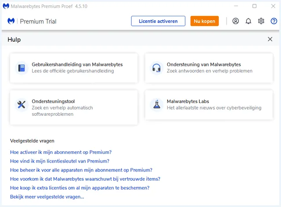281x207 pixels.
Task: Click the orange Nu kopen button
Action: (x=205, y=21)
